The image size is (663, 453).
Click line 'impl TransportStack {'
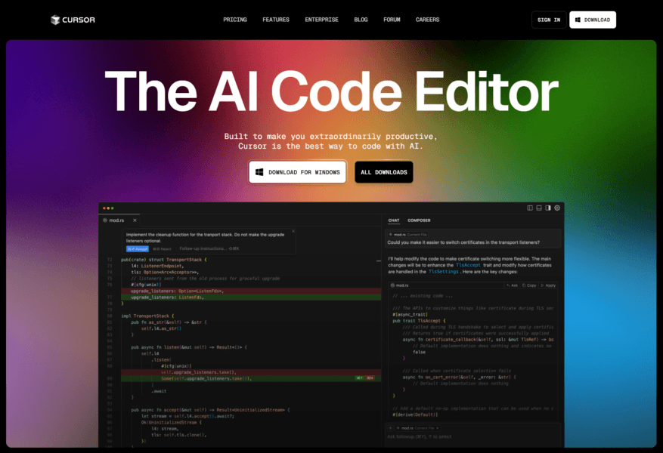(147, 316)
